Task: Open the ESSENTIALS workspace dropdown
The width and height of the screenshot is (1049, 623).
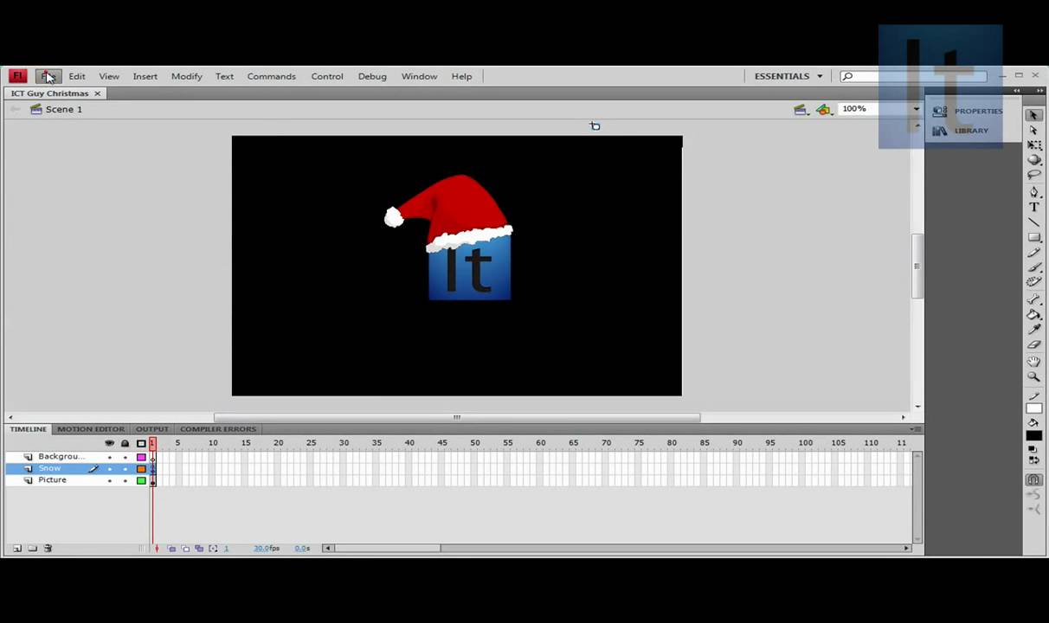Action: [x=788, y=76]
